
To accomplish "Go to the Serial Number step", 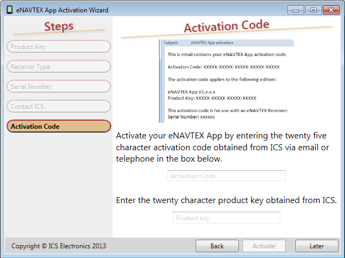I will [x=59, y=86].
